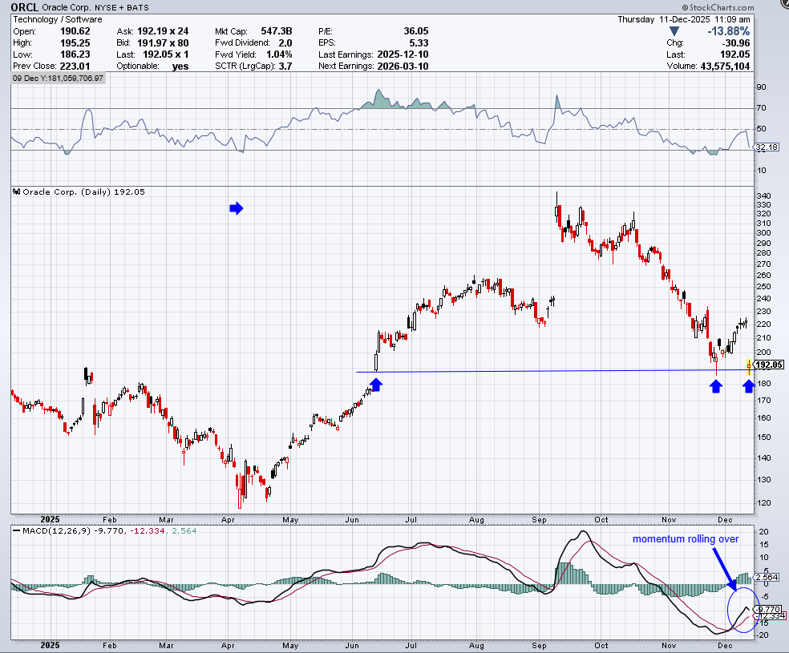Click the "09 Dec Y:181,059,706.97" crosshair readout
The width and height of the screenshot is (789, 653).
[x=59, y=79]
